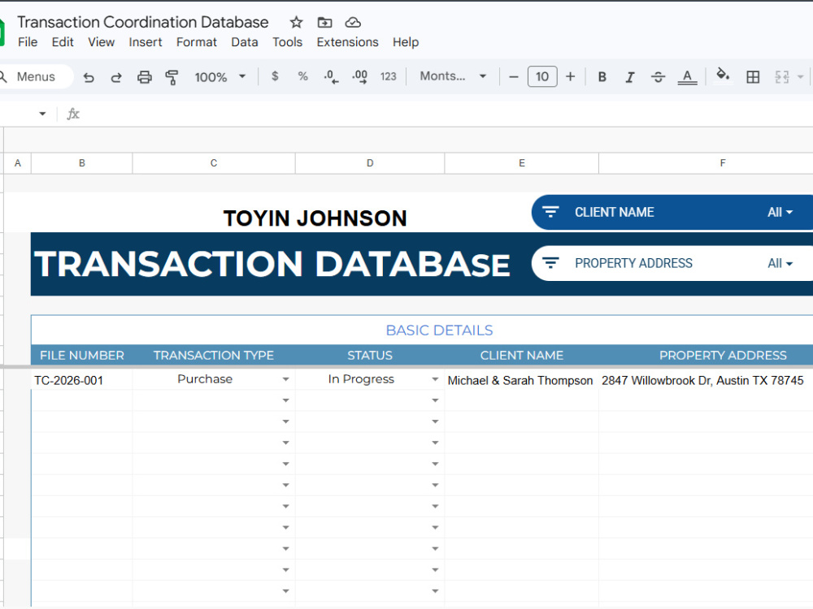Select the paint format roller
This screenshot has height=609, width=813.
click(172, 77)
